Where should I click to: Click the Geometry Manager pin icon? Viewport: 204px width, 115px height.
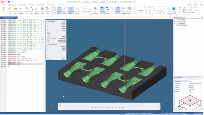click(x=202, y=17)
